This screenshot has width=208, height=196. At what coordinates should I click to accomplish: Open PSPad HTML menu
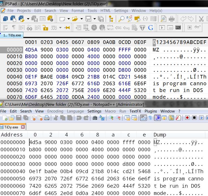[x=105, y=11]
